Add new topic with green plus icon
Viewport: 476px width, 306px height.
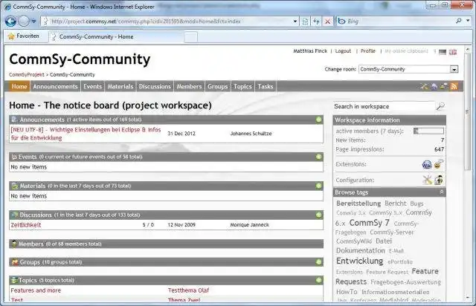[318, 280]
